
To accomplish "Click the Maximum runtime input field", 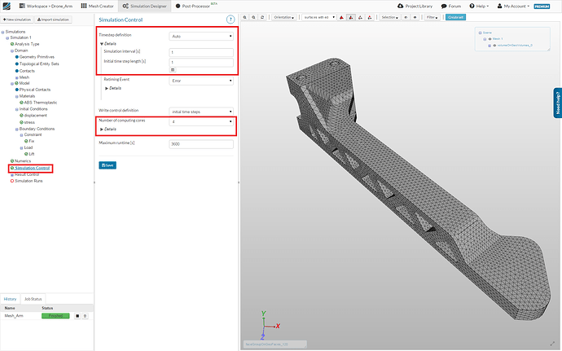I will pos(201,143).
